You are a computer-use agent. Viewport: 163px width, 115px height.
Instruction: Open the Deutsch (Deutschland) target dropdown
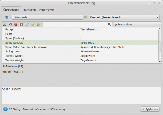[124, 17]
